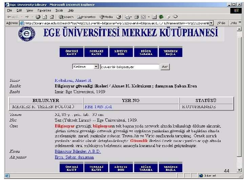Open the Help menu

[x=71, y=11]
